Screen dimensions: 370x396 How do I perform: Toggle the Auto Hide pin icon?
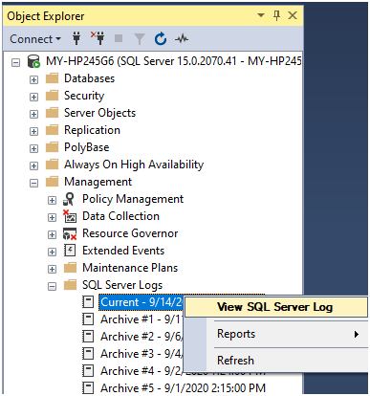point(276,15)
